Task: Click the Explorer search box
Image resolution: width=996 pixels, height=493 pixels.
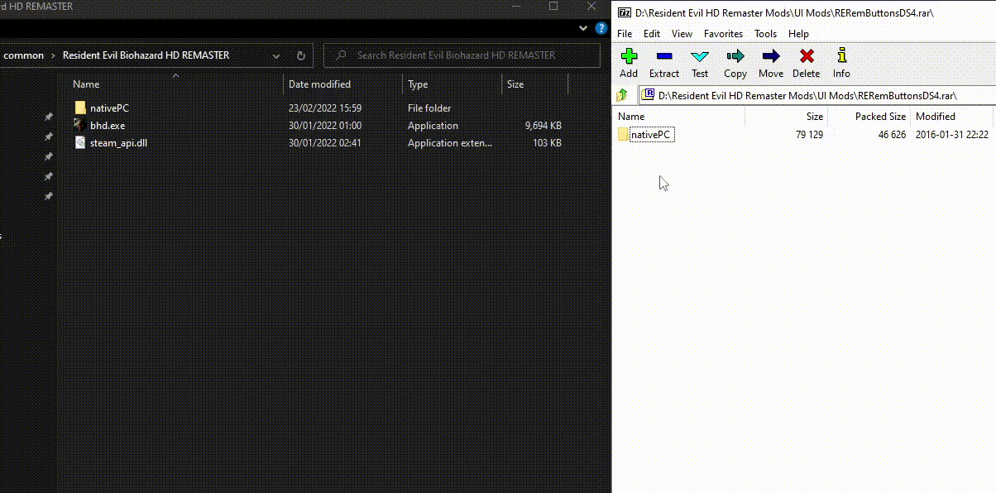Action: [462, 55]
